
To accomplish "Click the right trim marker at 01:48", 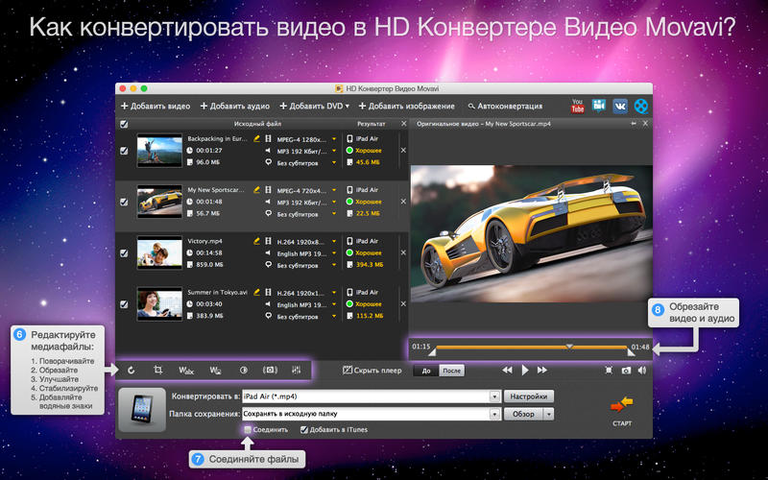I will point(631,351).
